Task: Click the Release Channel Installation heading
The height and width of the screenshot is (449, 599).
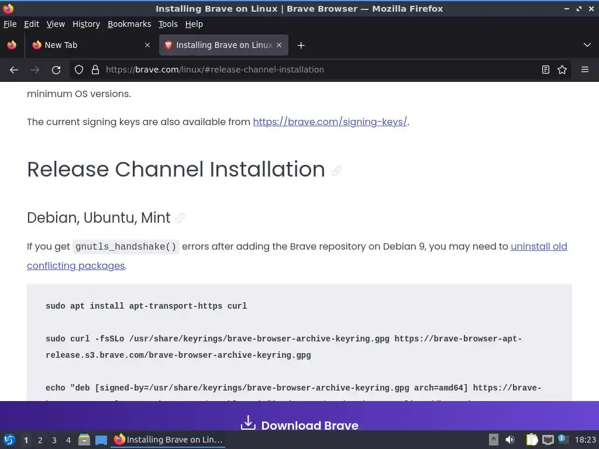Action: coord(175,169)
